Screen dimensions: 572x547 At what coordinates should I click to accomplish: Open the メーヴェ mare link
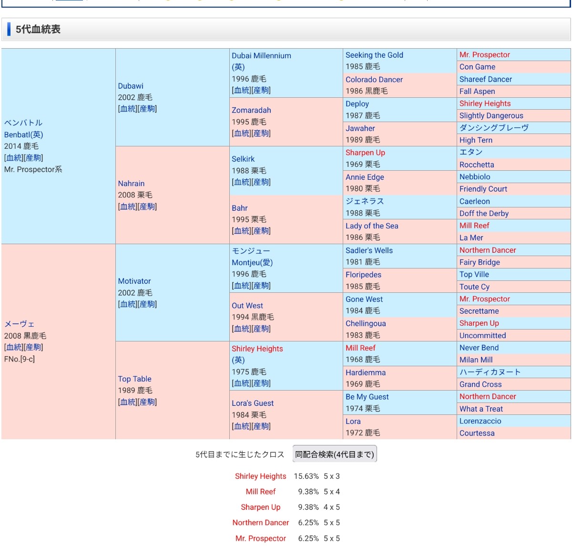(x=19, y=324)
